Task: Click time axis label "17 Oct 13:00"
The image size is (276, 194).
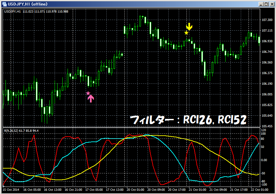Action: (x=115, y=190)
